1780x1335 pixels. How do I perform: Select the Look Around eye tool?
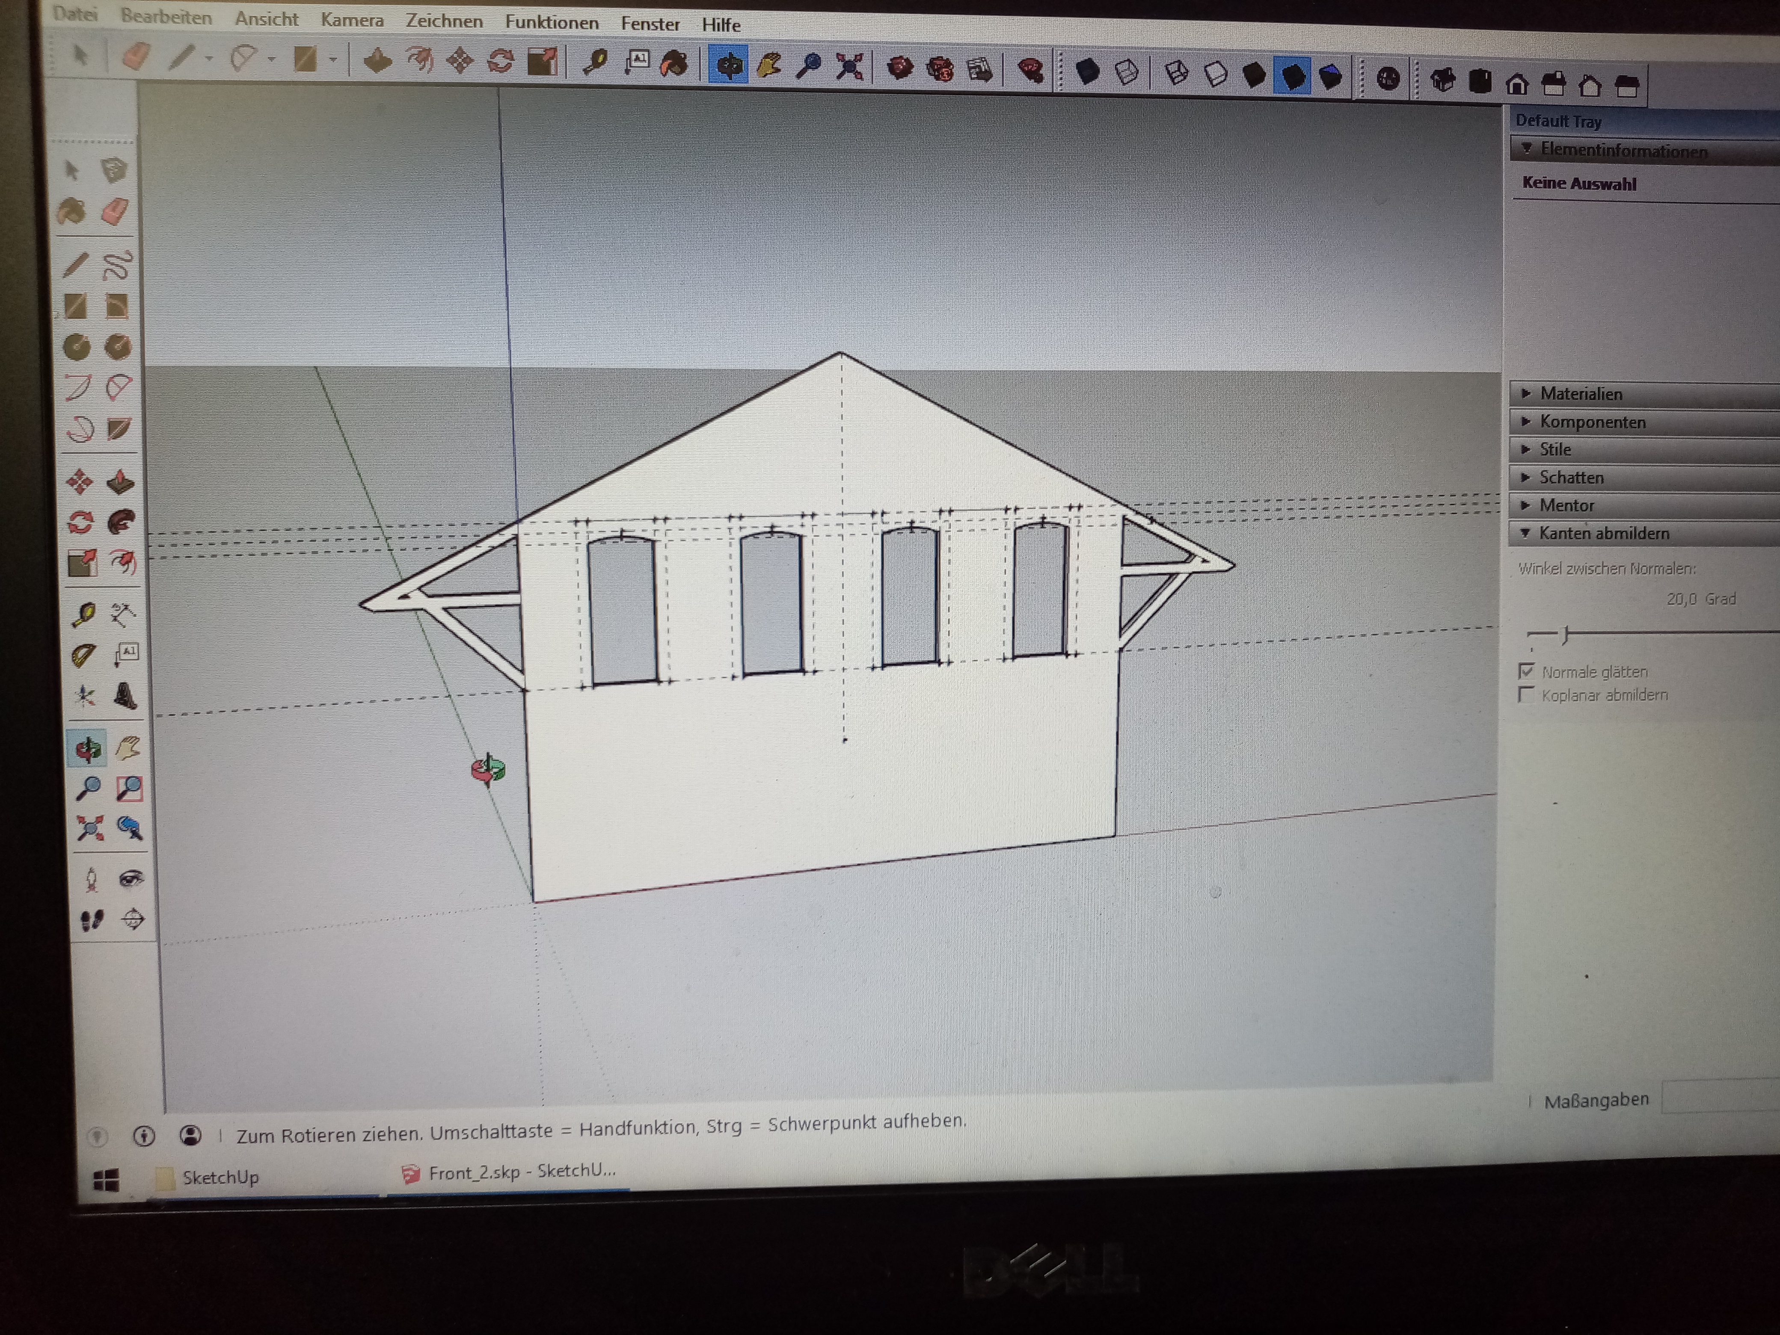click(x=131, y=878)
